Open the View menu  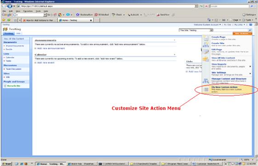pyautogui.click(x=18, y=11)
